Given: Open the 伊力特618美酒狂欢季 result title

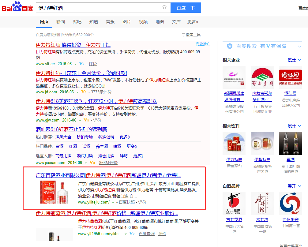Looking at the screenshot, I should 96,101.
